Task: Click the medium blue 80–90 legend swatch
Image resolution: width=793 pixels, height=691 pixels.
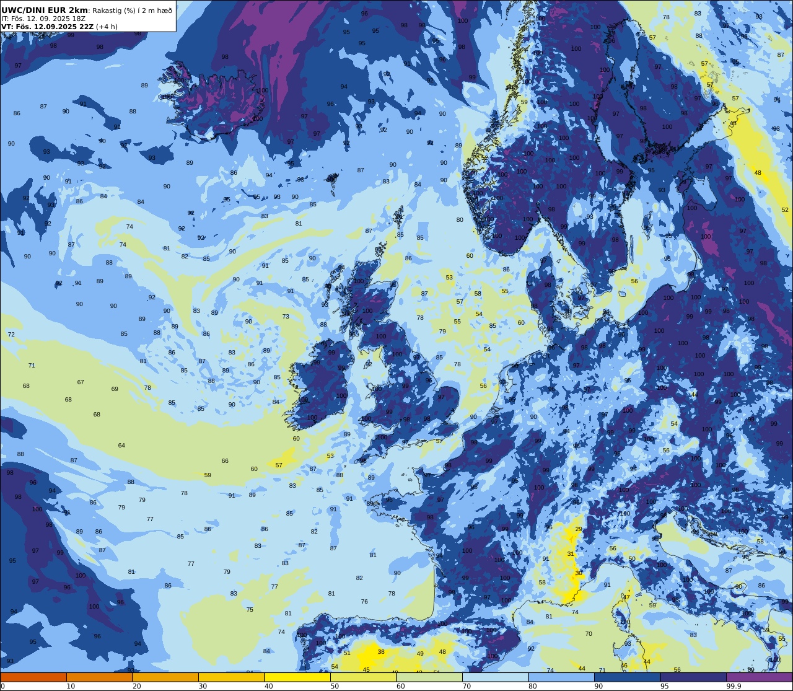Action: 561,677
